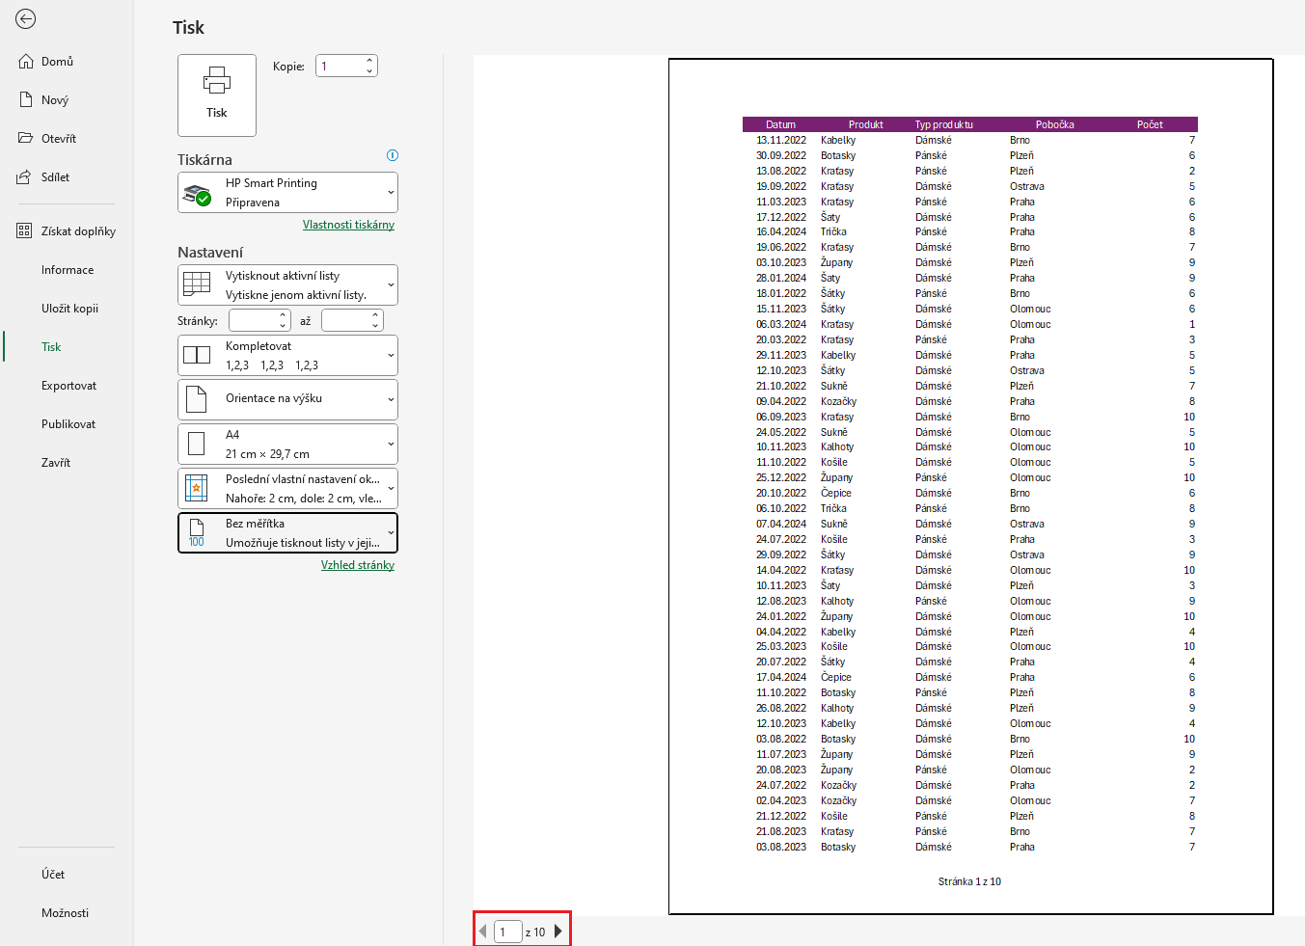This screenshot has height=946, width=1305.
Task: Open Možnosti
Action: [x=65, y=913]
